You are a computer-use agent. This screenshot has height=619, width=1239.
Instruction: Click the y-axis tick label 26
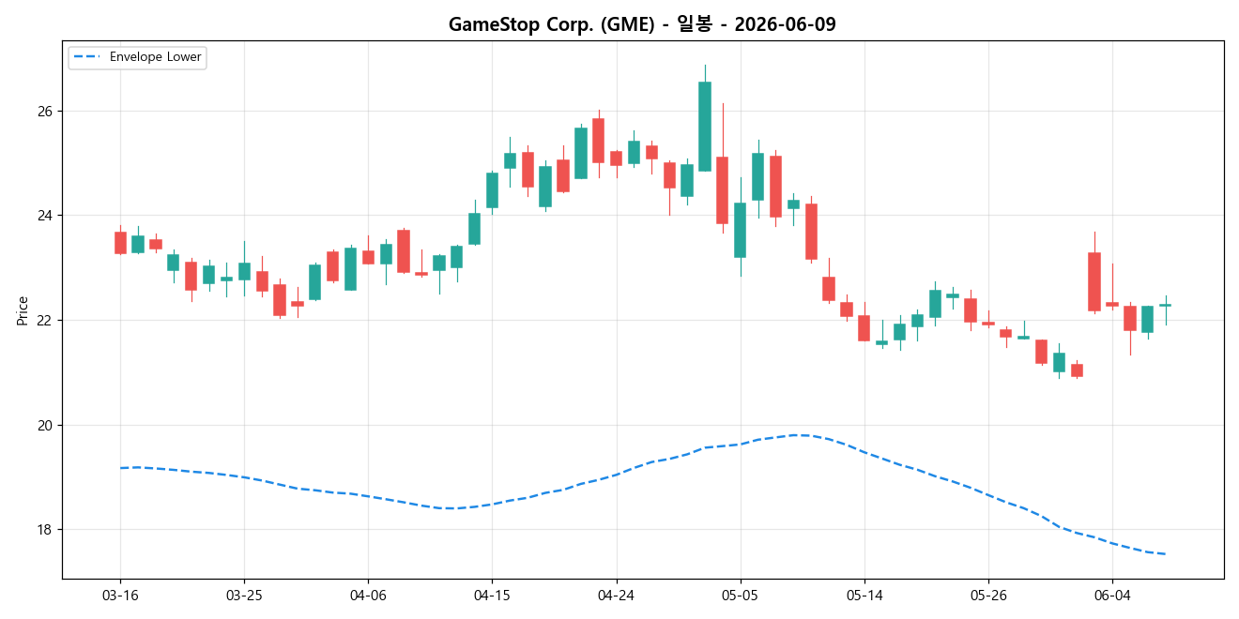coord(45,111)
